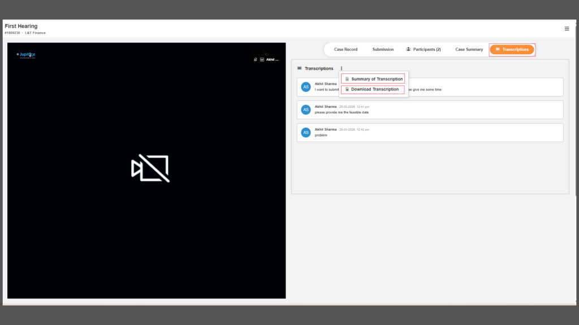Click the Akhil participant name on the video tile
Viewport: 579px width, 325px height.
273,59
